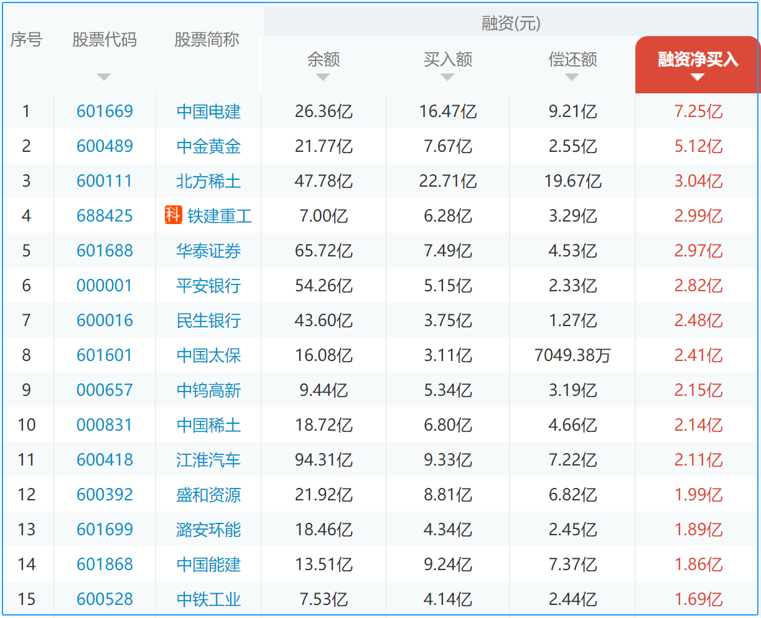Image resolution: width=761 pixels, height=618 pixels.
Task: Click the 中国太保 stock link
Action: [208, 355]
